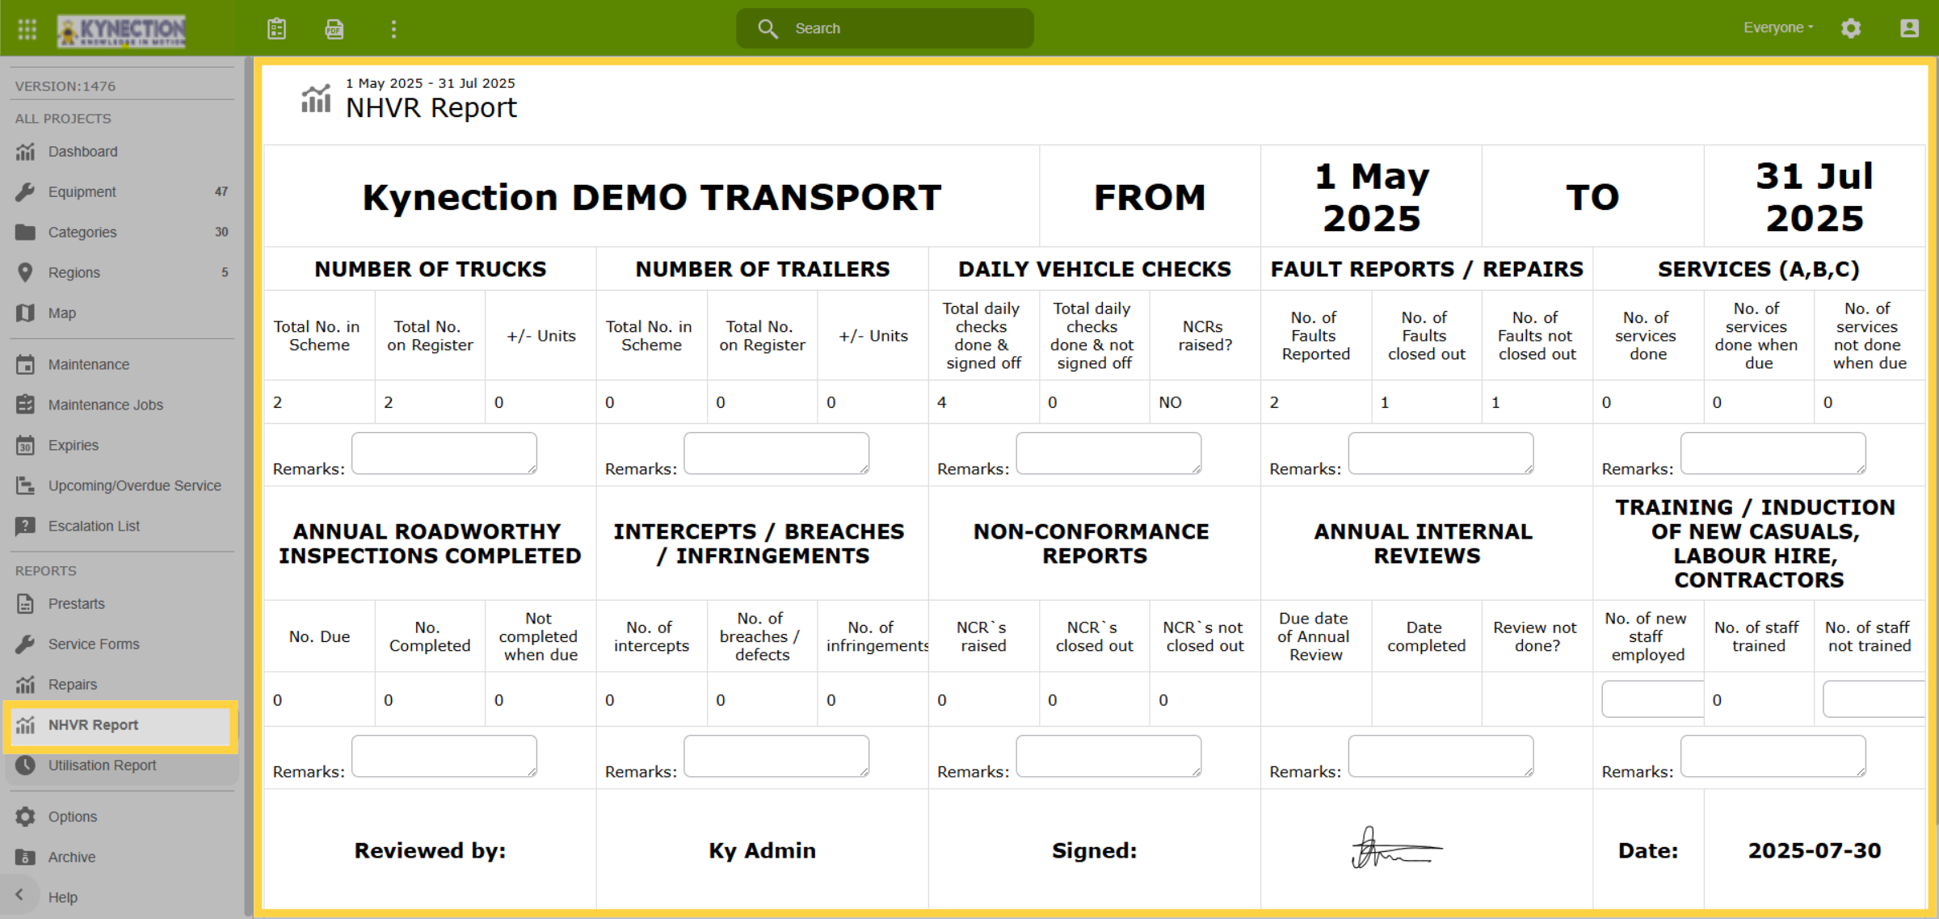
Task: Open settings gear in top bar
Action: 1851,28
